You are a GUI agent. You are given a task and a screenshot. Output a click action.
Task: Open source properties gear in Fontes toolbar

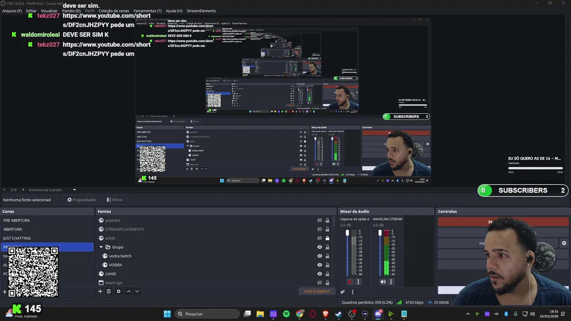(x=118, y=291)
